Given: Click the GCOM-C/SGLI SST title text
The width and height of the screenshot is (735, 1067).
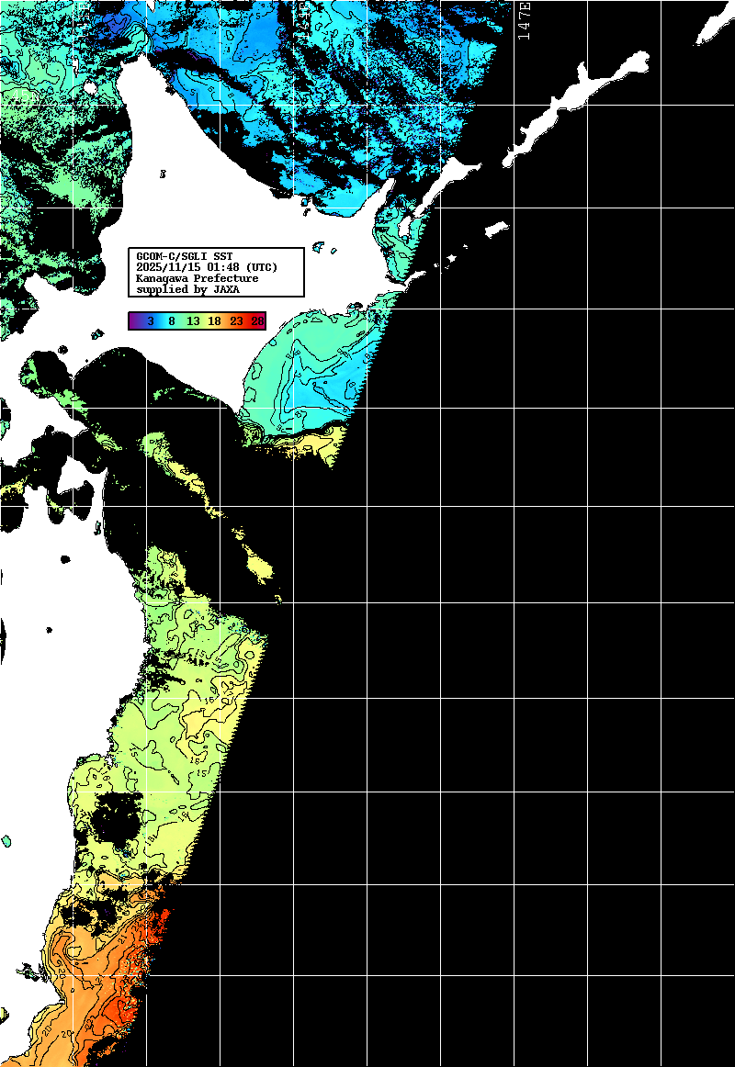Looking at the screenshot, I should 185,256.
